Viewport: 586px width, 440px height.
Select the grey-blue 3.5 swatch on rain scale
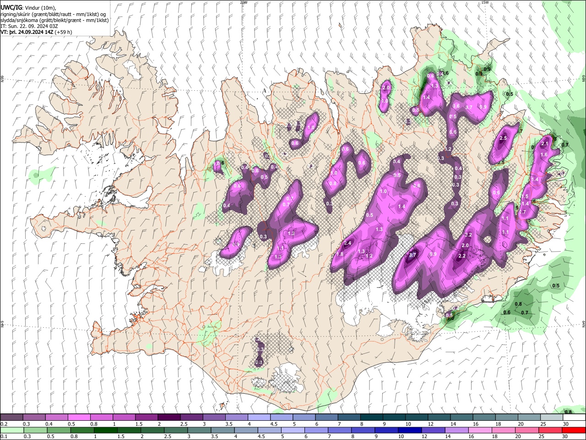223,430
